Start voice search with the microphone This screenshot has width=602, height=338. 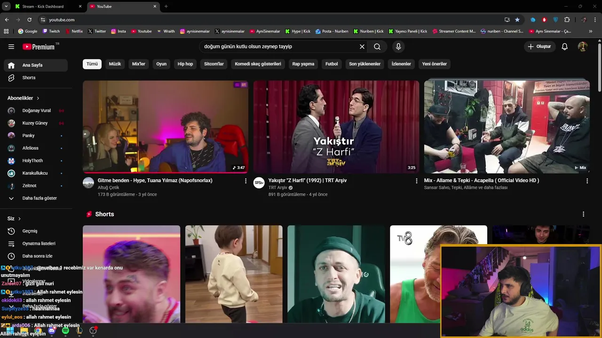(x=398, y=46)
